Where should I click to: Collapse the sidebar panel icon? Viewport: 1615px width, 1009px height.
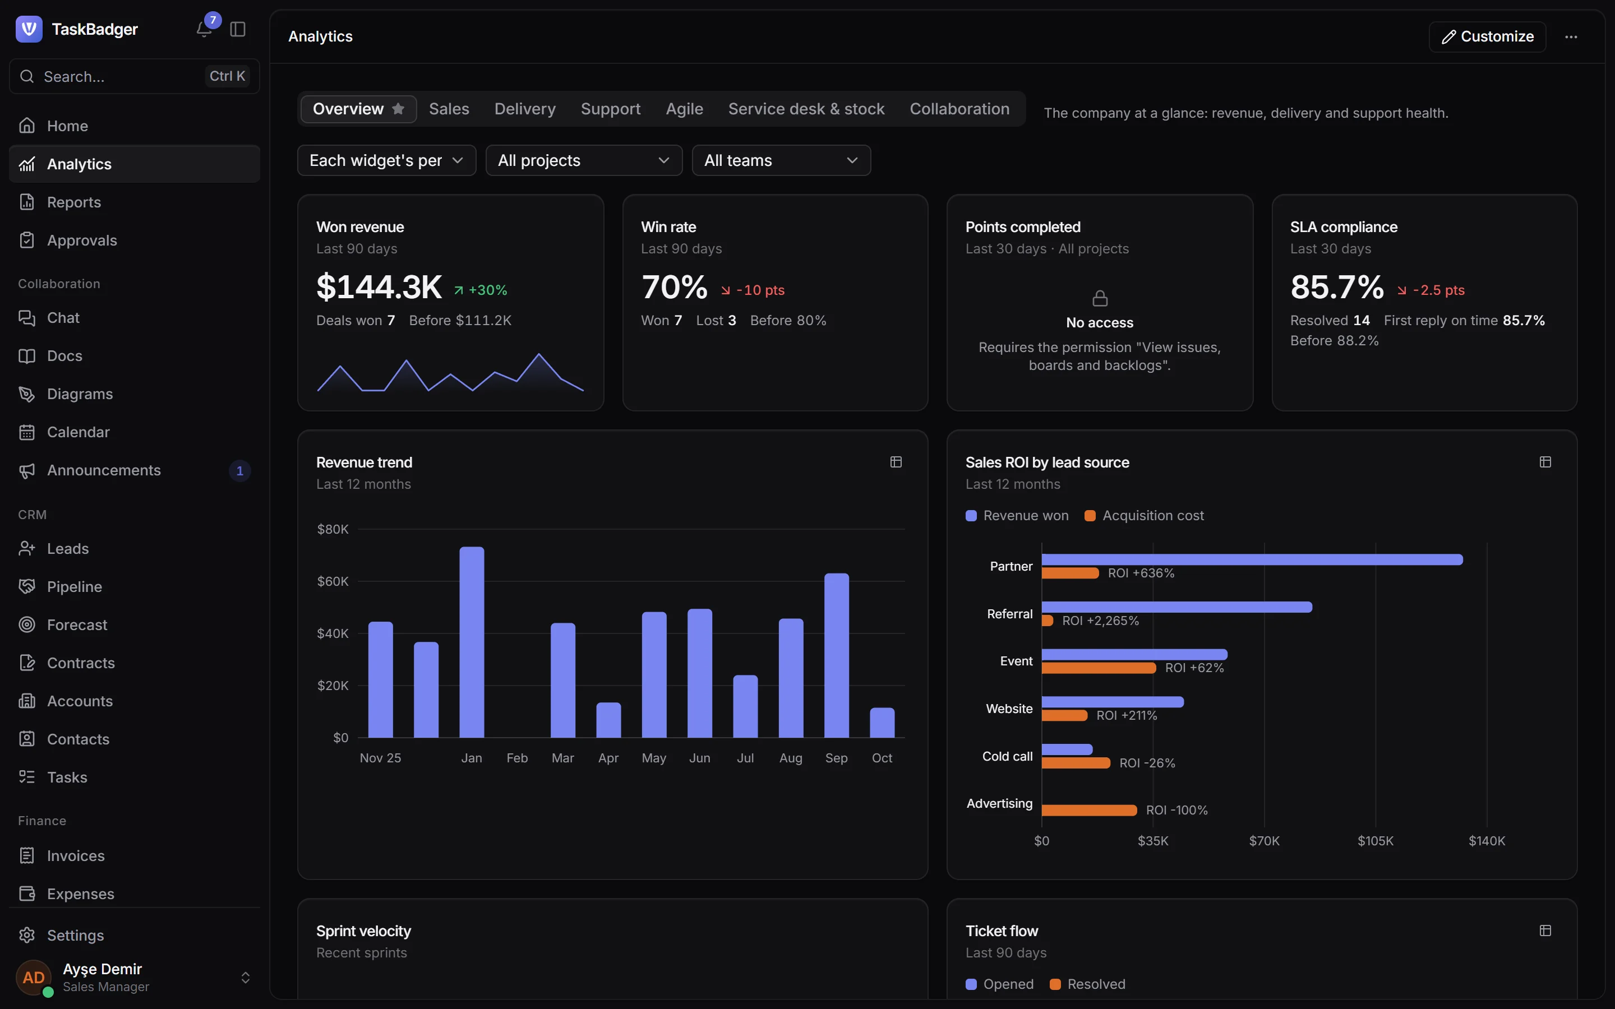238,29
